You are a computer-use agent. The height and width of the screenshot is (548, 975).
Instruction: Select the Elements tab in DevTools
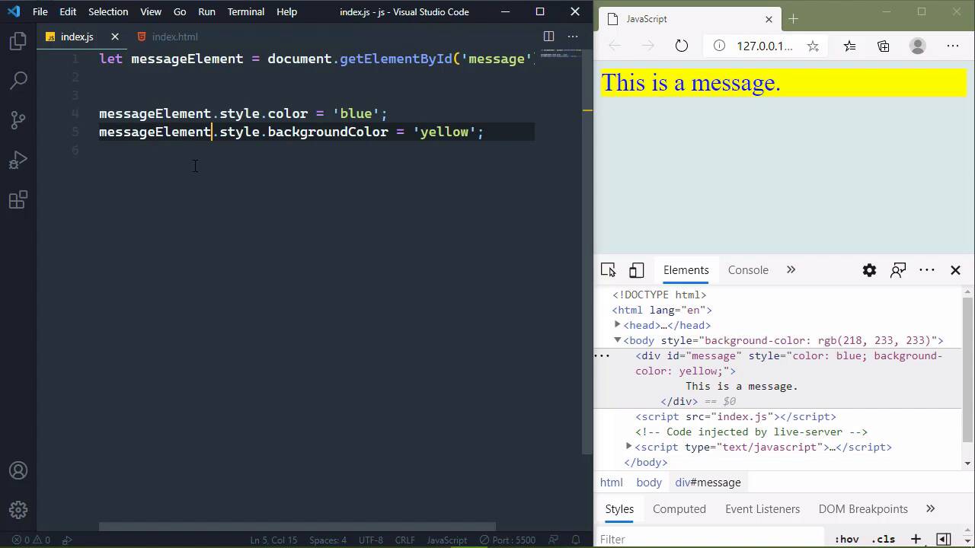[x=686, y=270]
